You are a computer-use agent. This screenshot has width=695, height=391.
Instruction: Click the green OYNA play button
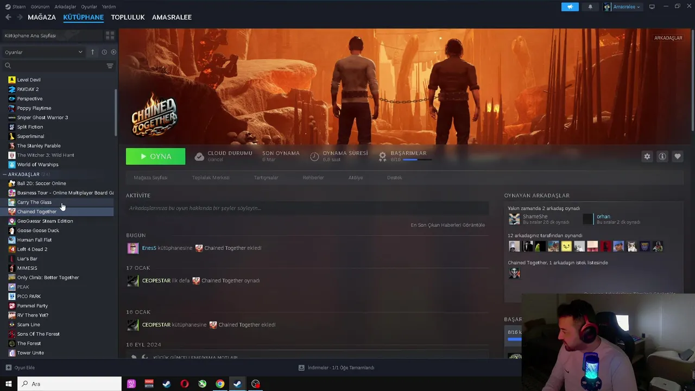pos(155,156)
